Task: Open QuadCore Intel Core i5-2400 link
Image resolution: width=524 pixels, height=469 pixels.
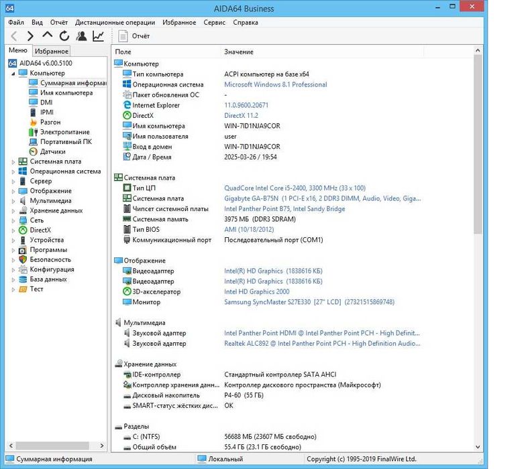Action: click(295, 188)
